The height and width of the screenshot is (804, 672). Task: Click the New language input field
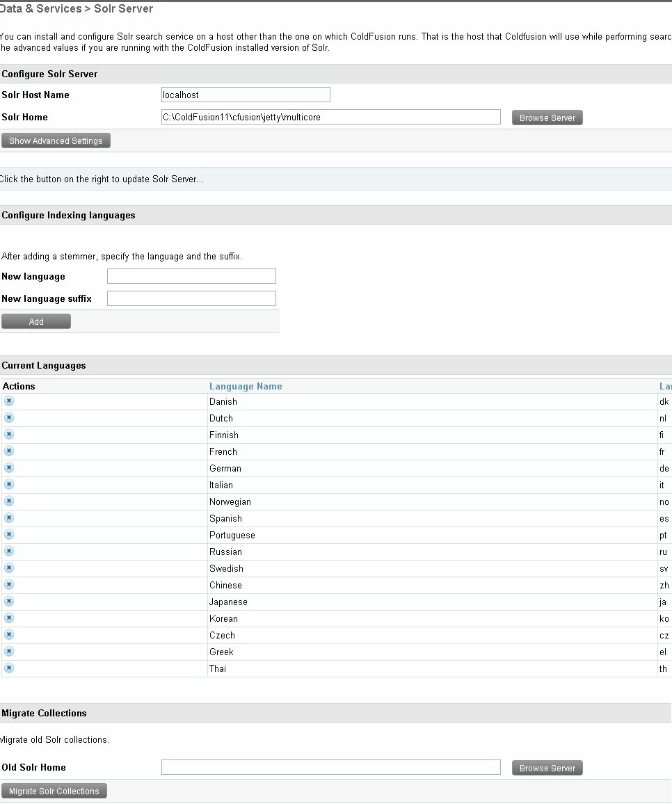[x=191, y=276]
